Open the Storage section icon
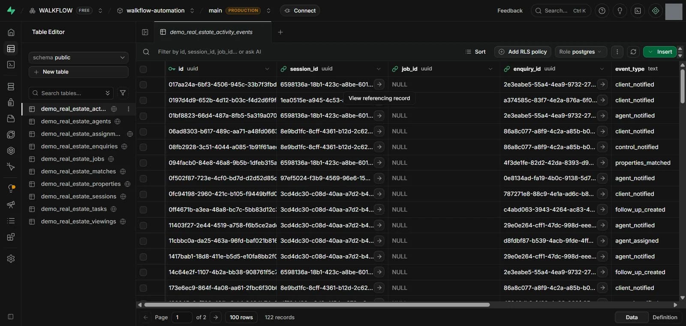Screen dimensions: 686x326 tap(11, 118)
